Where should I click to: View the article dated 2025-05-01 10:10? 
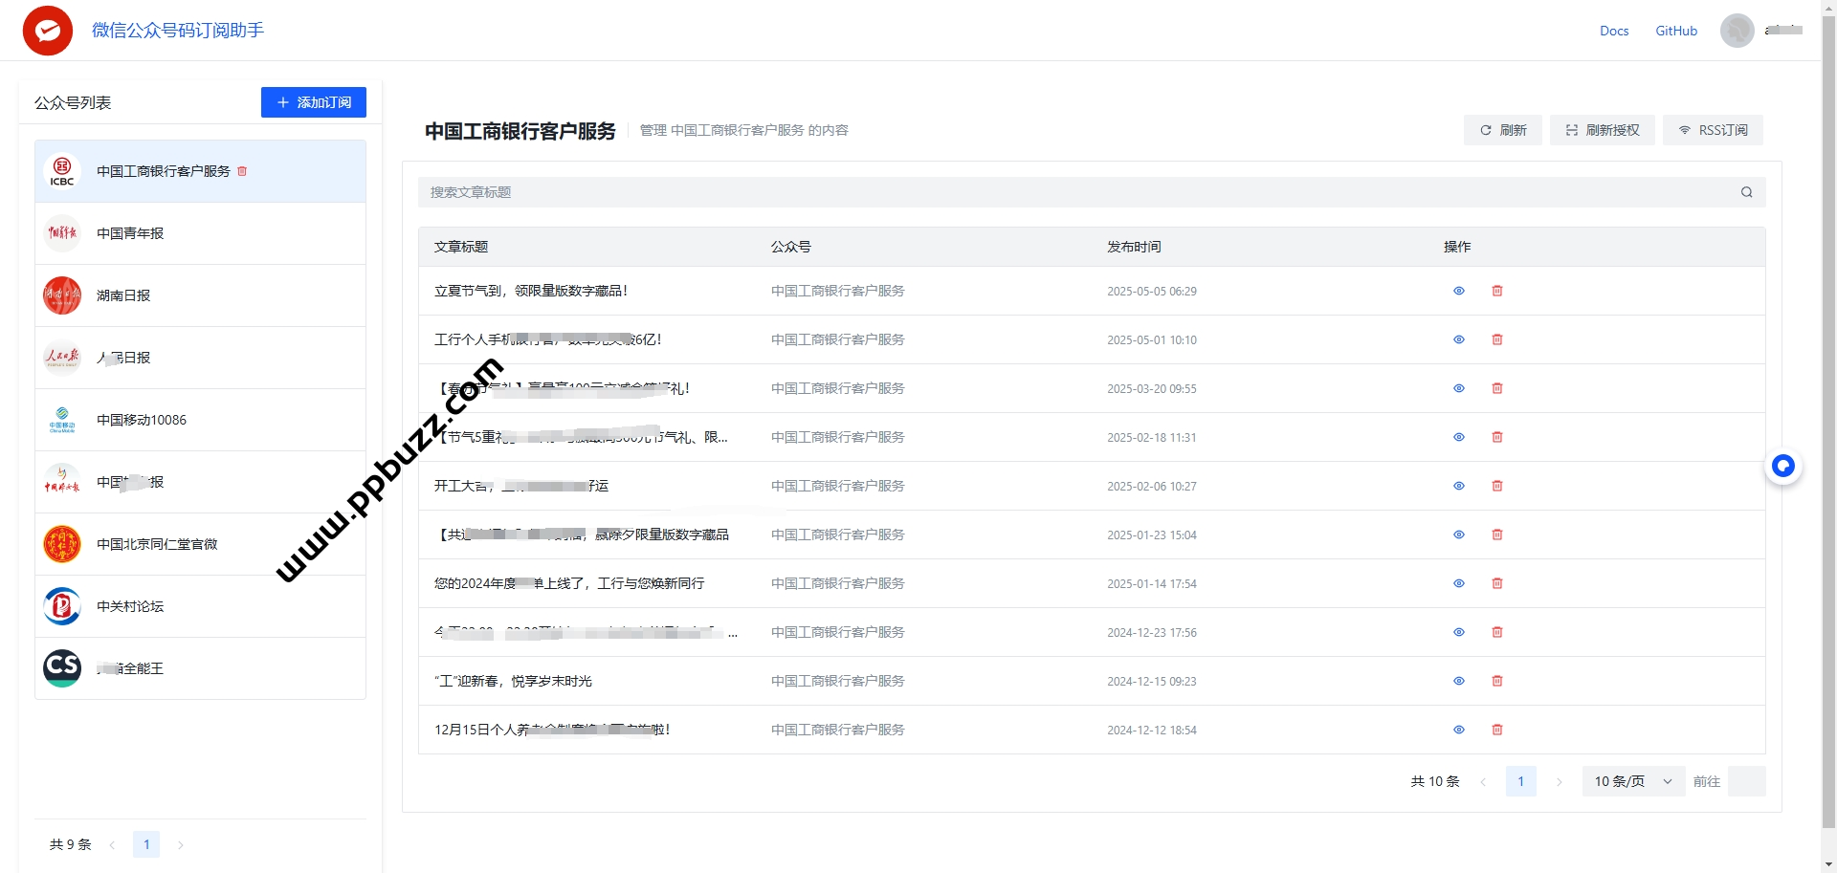tap(1459, 339)
